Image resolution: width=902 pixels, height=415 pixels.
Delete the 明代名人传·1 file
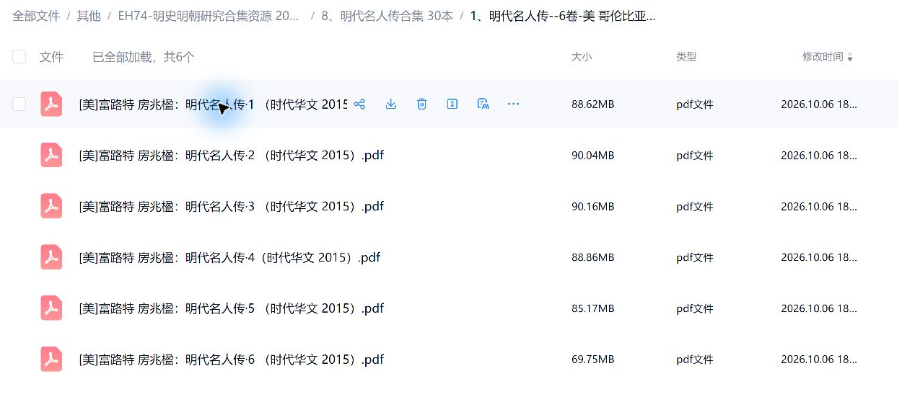(x=422, y=104)
